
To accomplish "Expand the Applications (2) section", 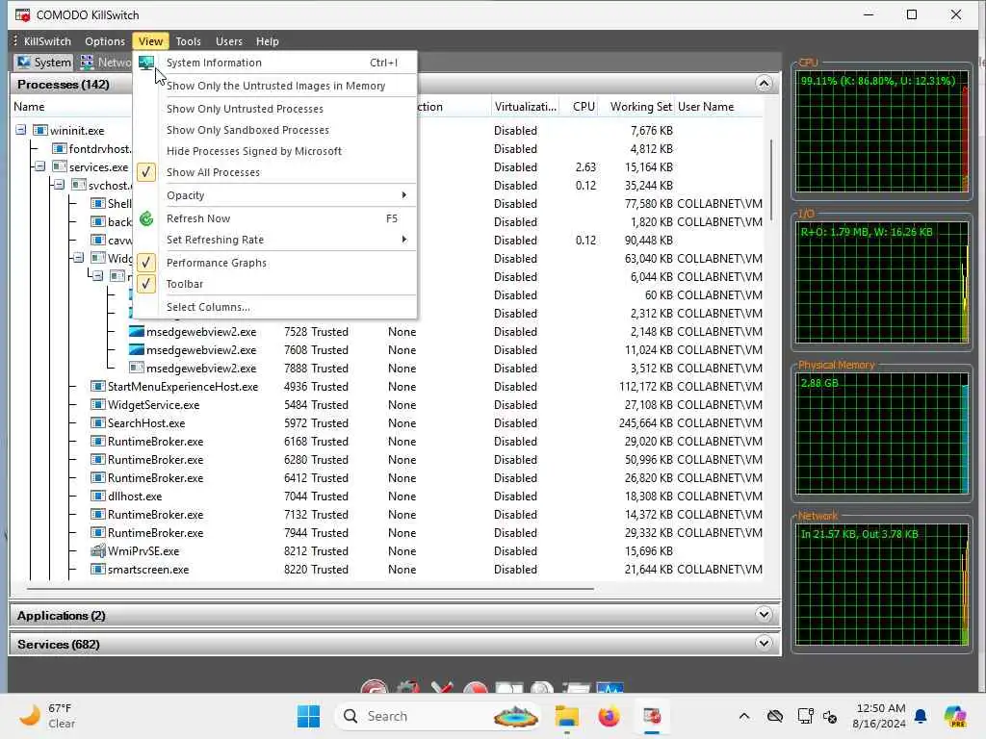I will tap(764, 614).
